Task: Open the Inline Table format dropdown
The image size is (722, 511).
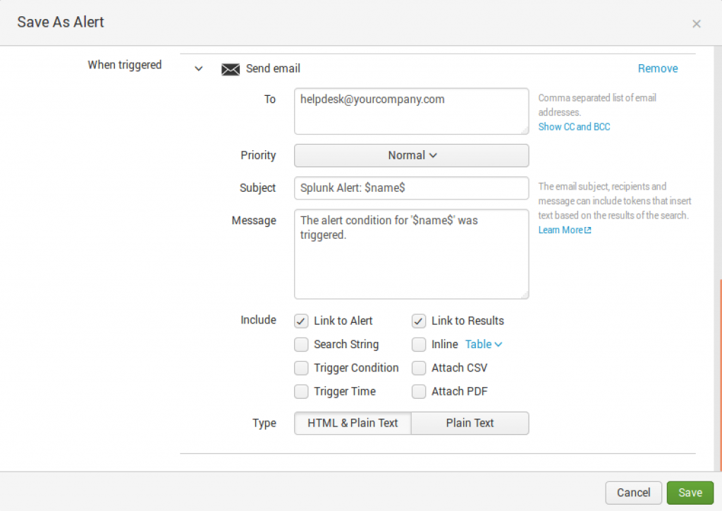Action: tap(484, 345)
